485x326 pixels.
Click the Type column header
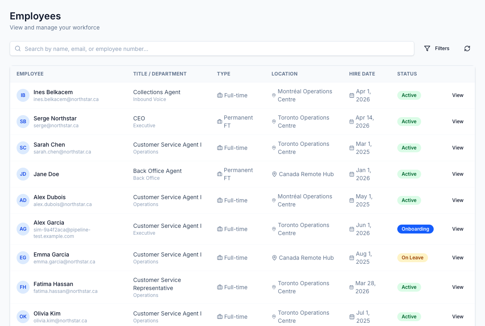(224, 74)
